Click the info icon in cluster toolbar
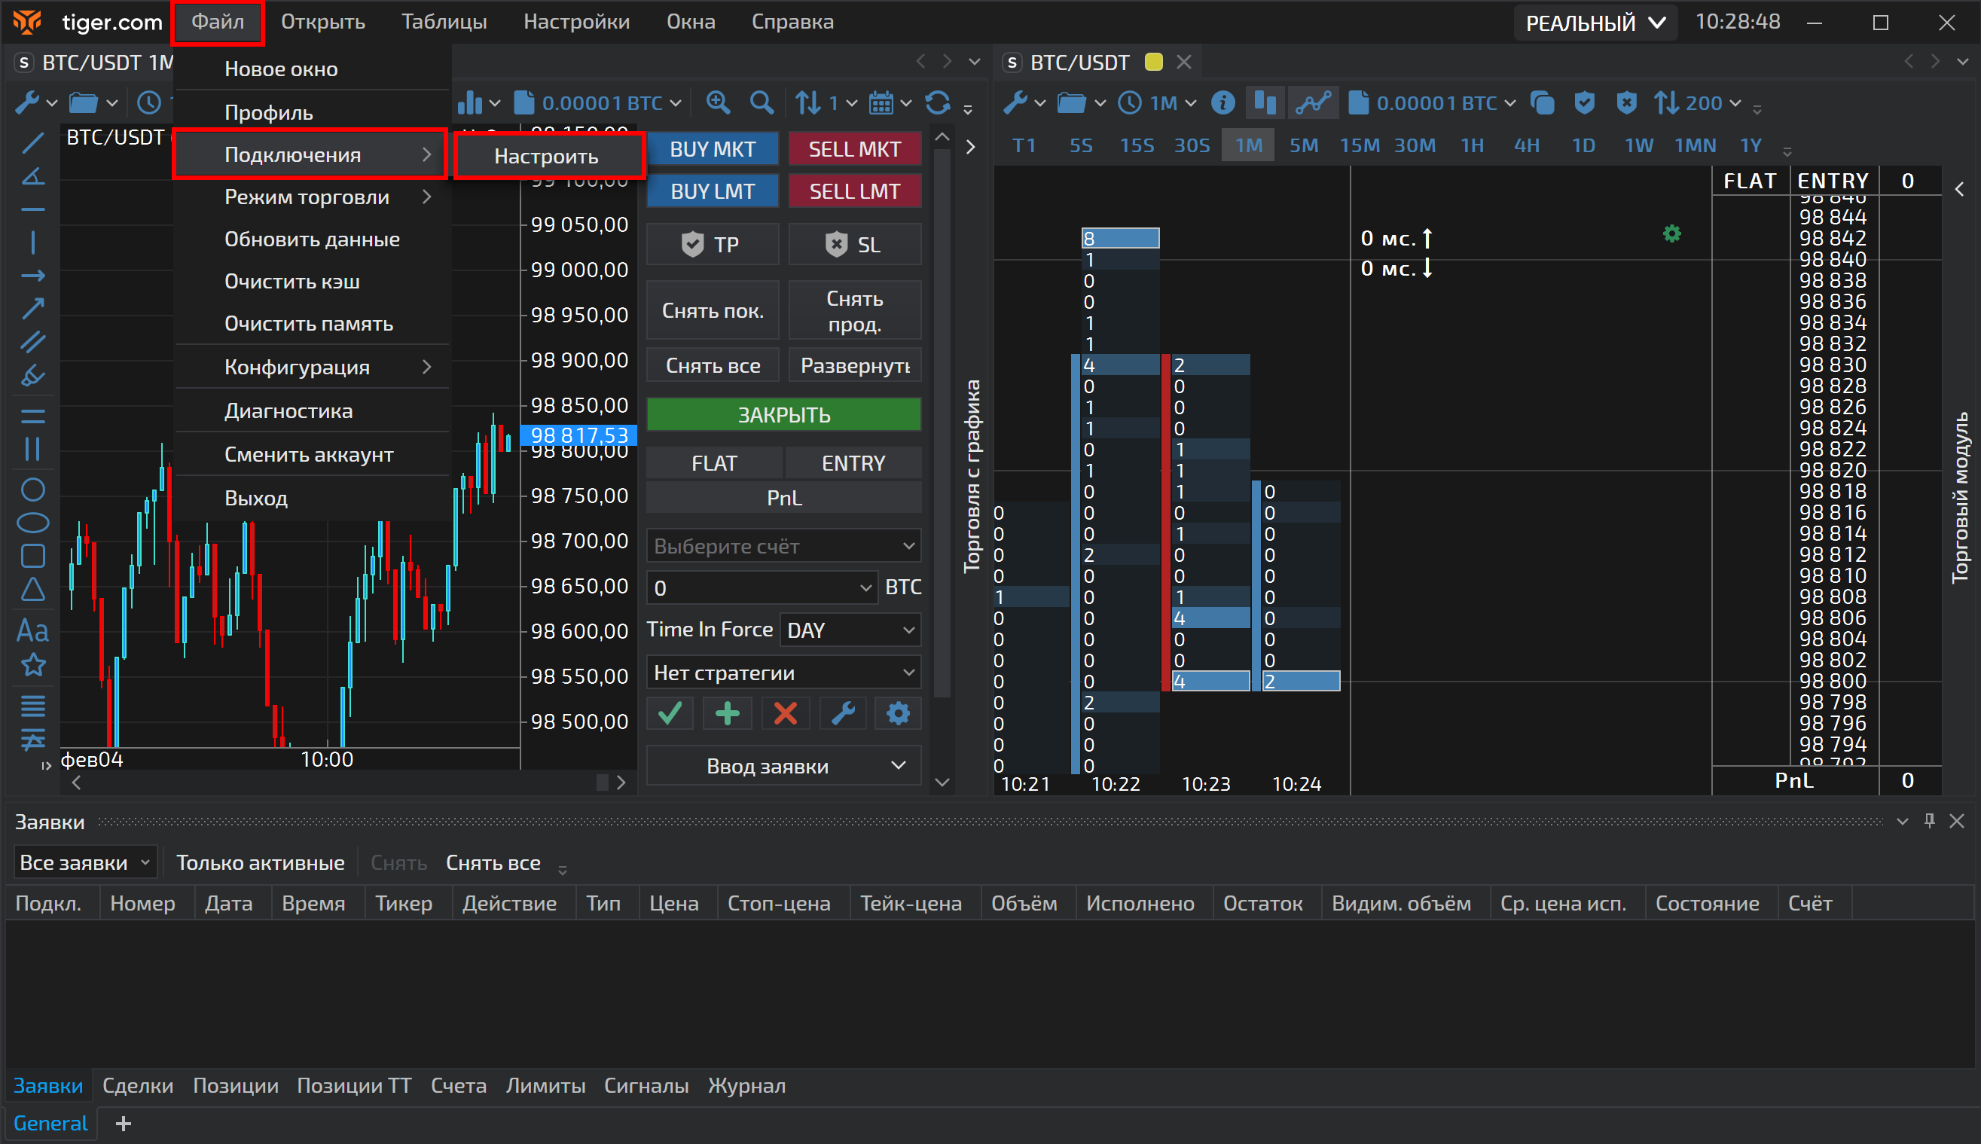 (x=1222, y=103)
